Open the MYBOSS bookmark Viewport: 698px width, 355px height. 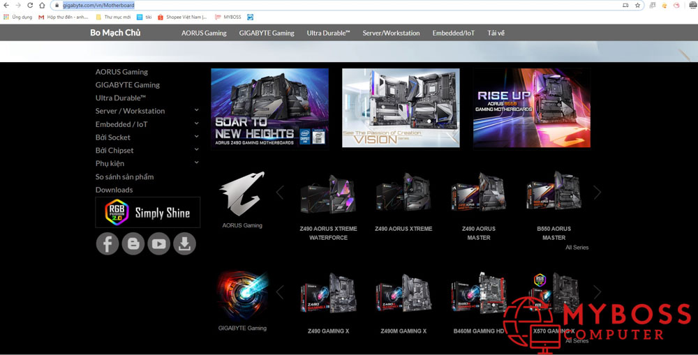(x=228, y=17)
